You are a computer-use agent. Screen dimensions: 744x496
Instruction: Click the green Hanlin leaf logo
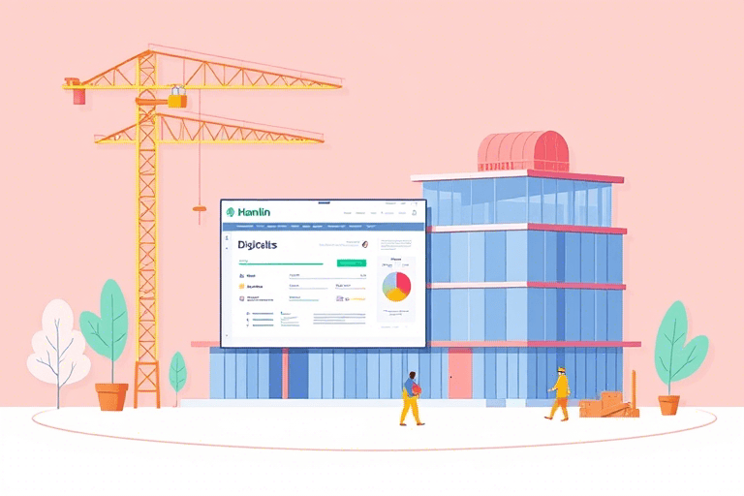(230, 212)
